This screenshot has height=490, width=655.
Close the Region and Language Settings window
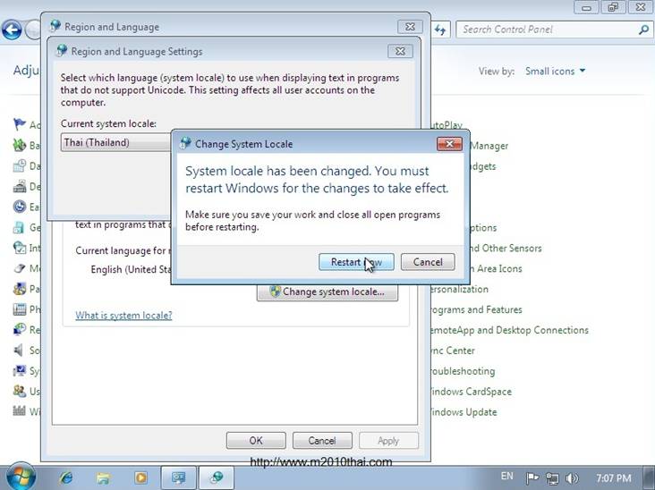point(400,51)
